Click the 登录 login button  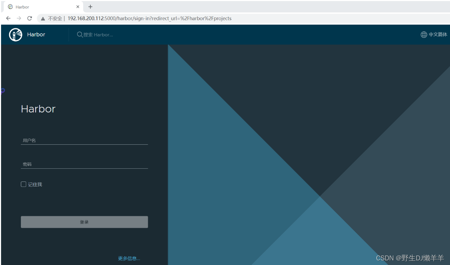(x=84, y=222)
